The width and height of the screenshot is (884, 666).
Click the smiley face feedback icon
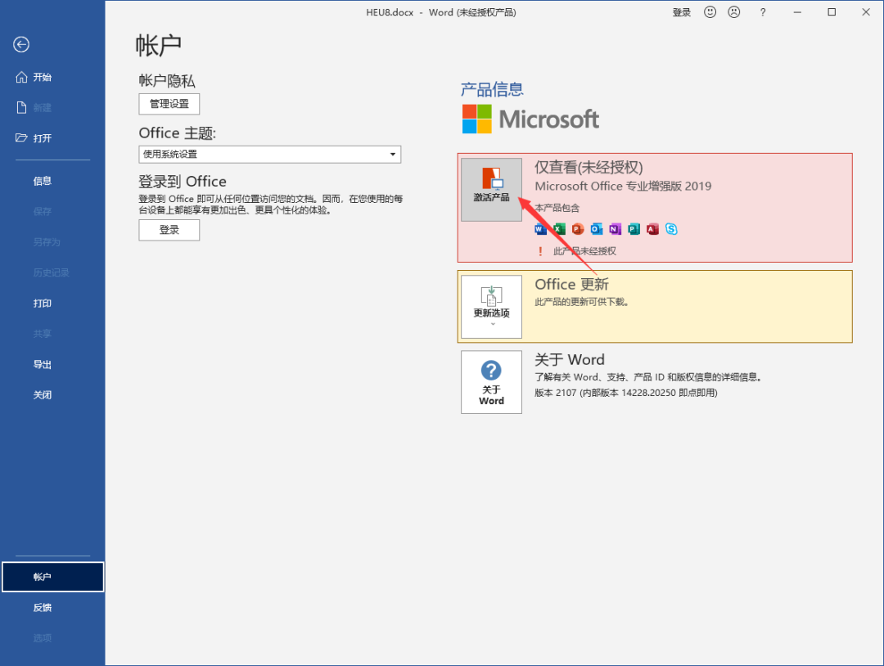point(710,11)
